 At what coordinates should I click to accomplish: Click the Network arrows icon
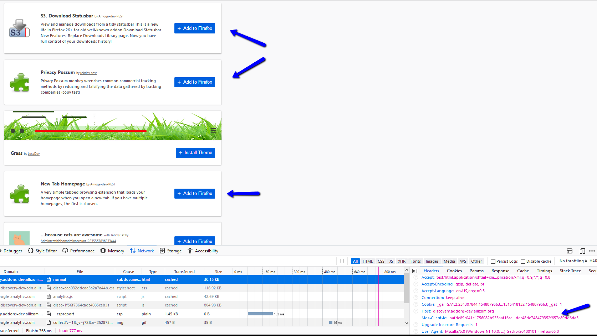(133, 251)
